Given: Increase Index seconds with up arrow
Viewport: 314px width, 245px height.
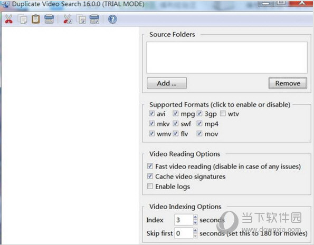Looking at the screenshot, I should coord(195,217).
